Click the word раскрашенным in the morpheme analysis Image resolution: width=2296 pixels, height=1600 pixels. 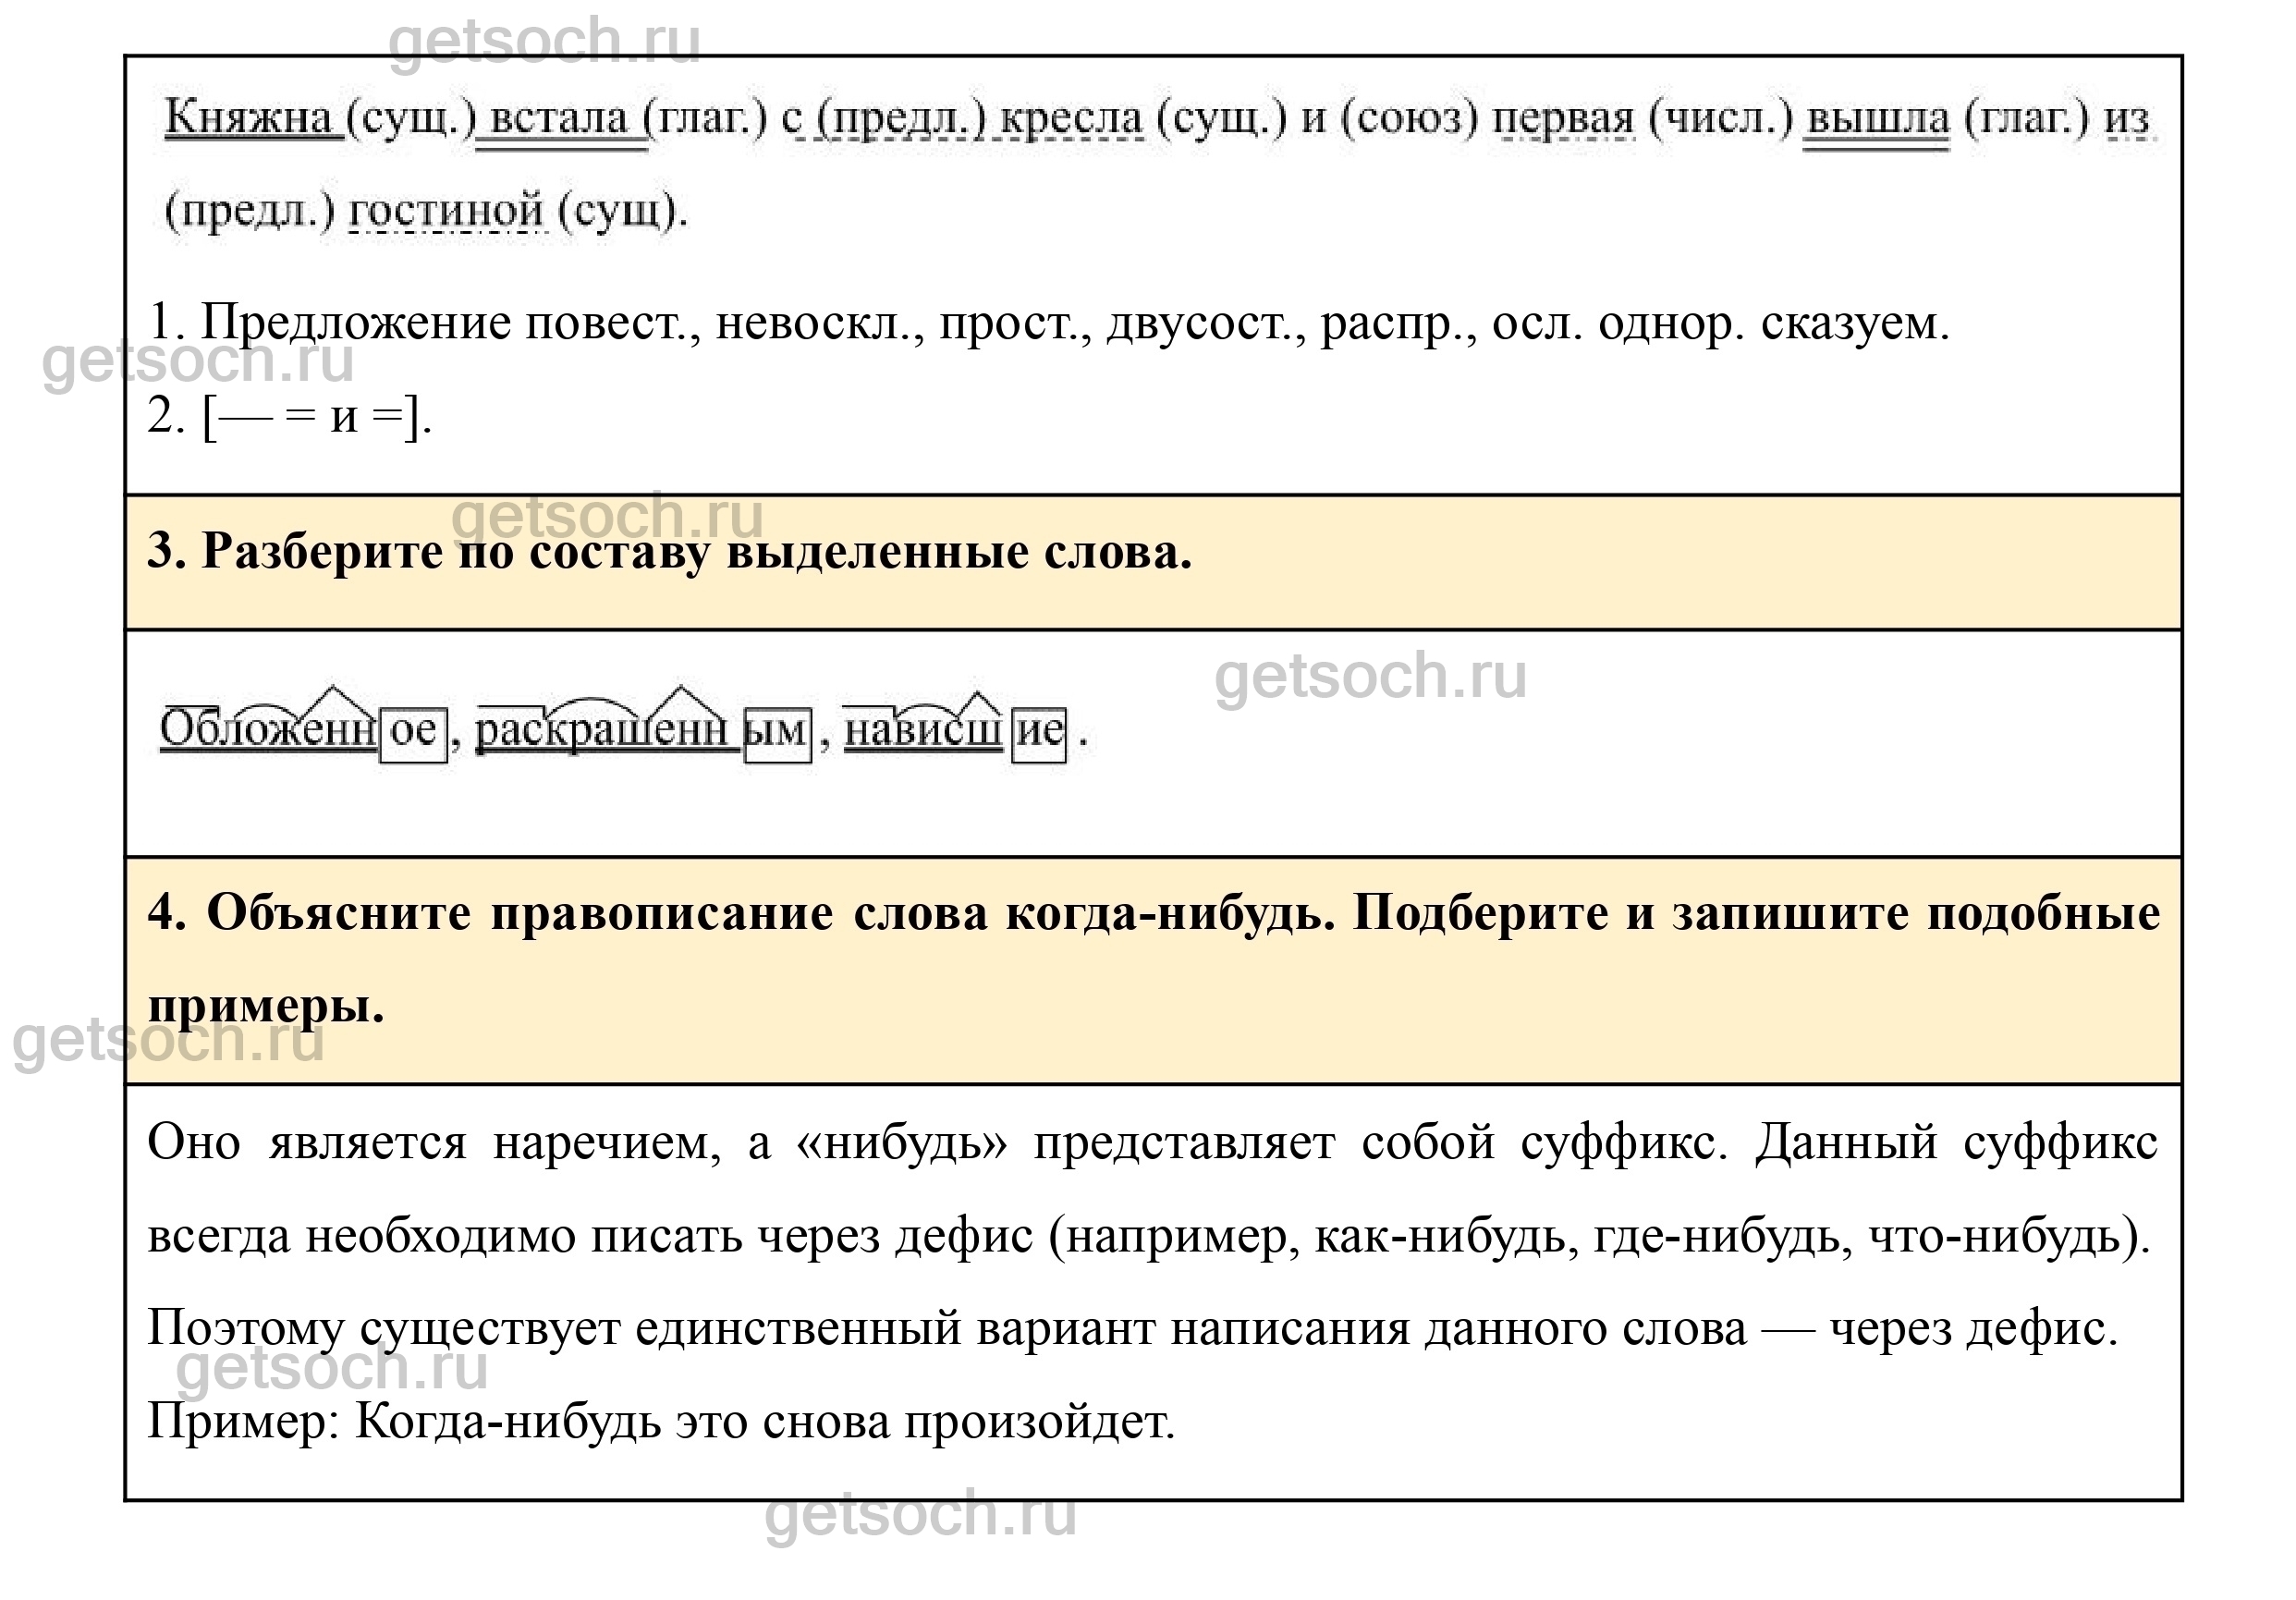coord(608,731)
